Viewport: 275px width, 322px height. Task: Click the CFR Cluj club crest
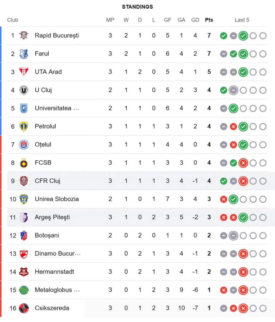(24, 181)
